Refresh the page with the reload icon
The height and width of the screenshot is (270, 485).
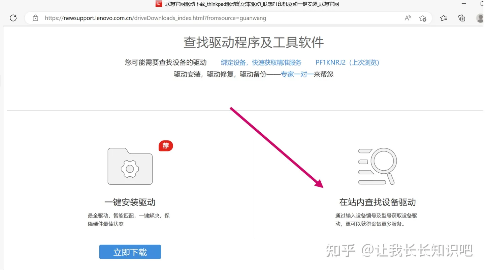pyautogui.click(x=13, y=18)
